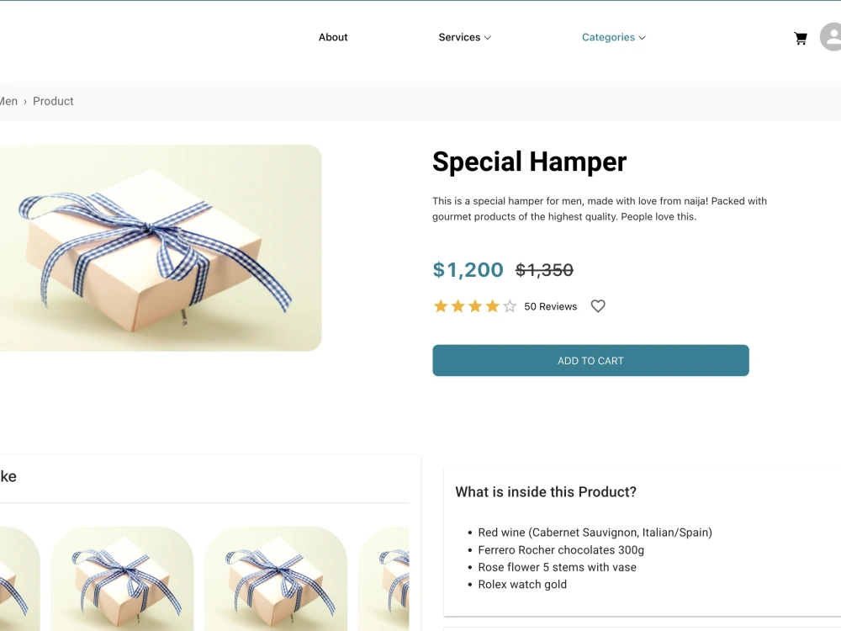Viewport: 841px width, 631px height.
Task: Open the Services menu label
Action: pyautogui.click(x=459, y=37)
